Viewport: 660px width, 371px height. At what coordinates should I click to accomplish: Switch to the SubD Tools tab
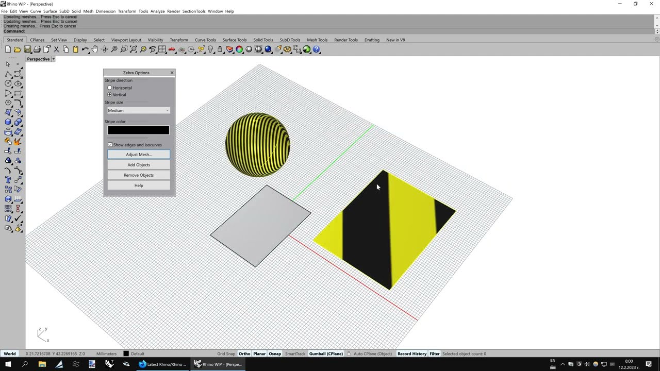[x=290, y=40]
